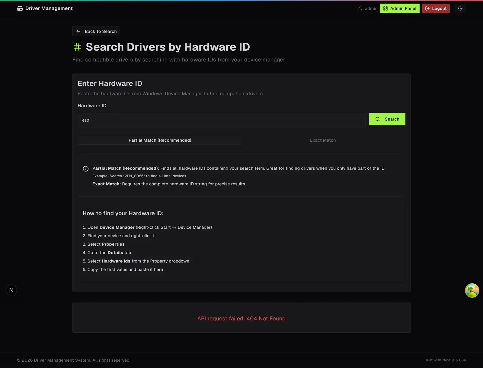Click the Select Properties step text
This screenshot has height=368, width=483.
(x=104, y=244)
